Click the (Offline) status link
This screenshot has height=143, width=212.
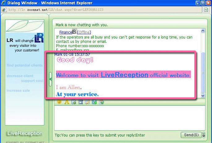84,32
